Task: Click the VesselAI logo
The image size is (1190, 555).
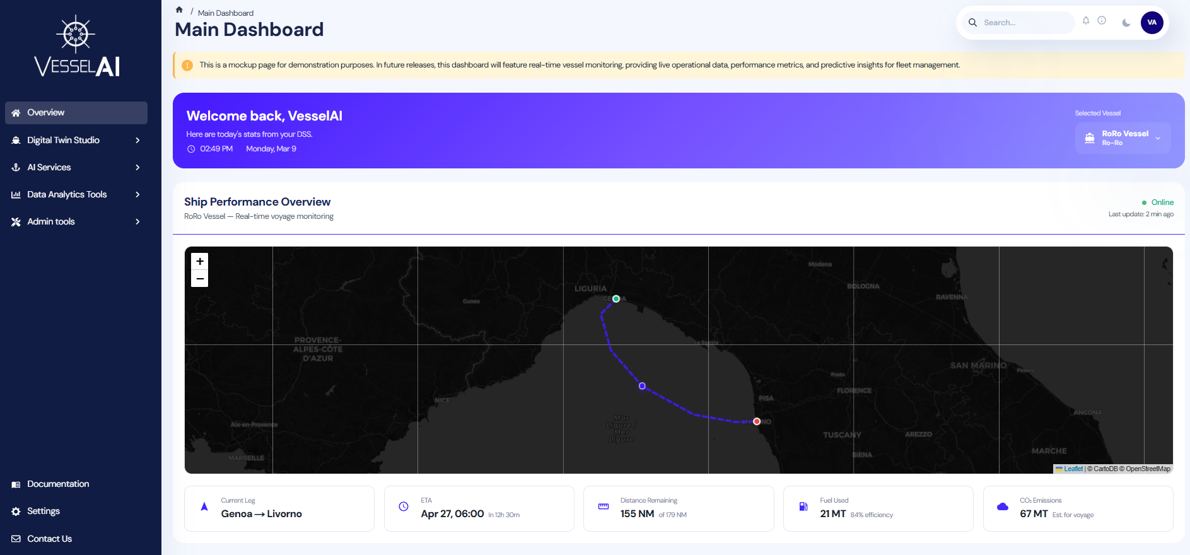Action: (x=76, y=47)
